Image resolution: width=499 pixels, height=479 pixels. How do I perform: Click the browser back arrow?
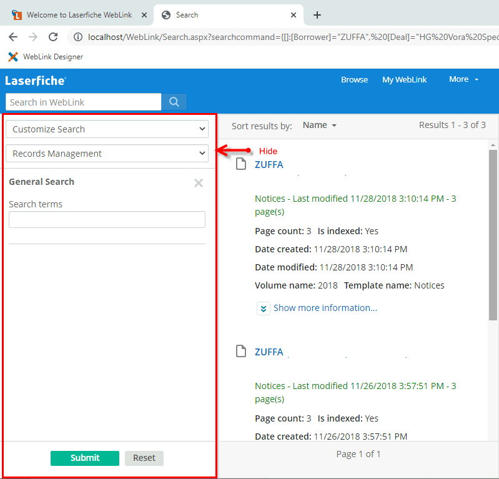pos(13,37)
